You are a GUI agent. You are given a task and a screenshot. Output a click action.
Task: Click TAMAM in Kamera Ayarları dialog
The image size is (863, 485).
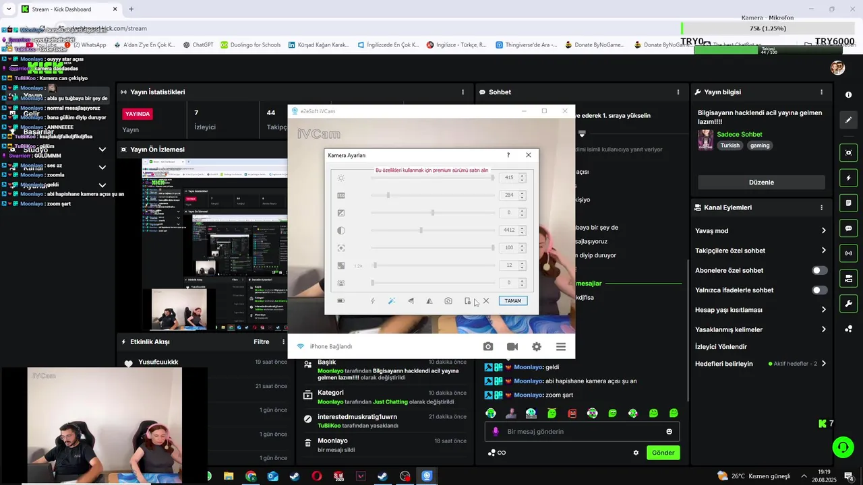pos(513,301)
